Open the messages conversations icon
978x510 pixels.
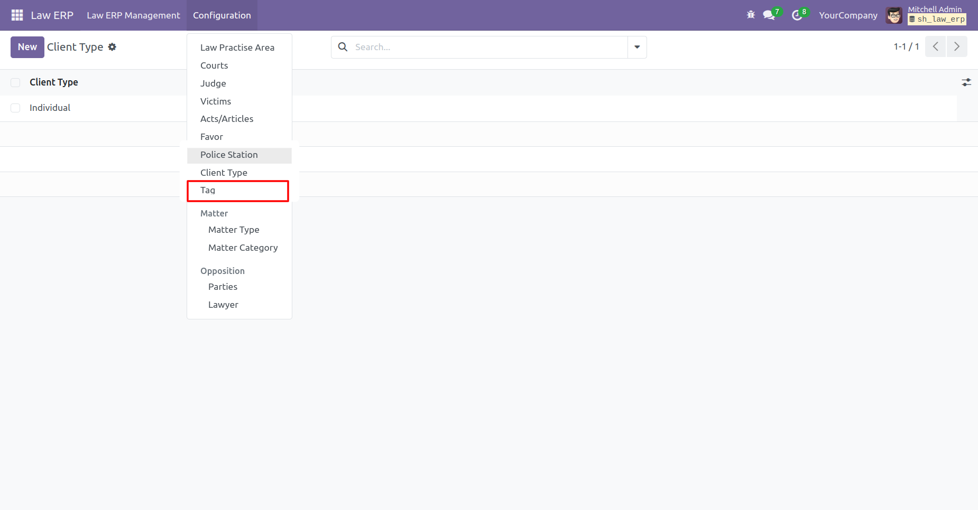pos(769,15)
